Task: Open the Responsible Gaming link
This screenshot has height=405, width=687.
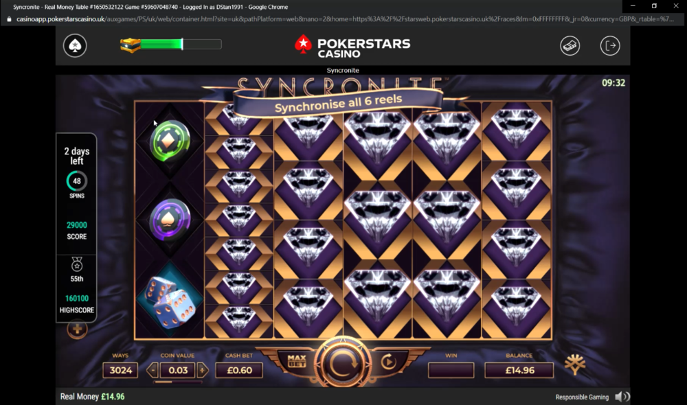Action: pyautogui.click(x=582, y=397)
